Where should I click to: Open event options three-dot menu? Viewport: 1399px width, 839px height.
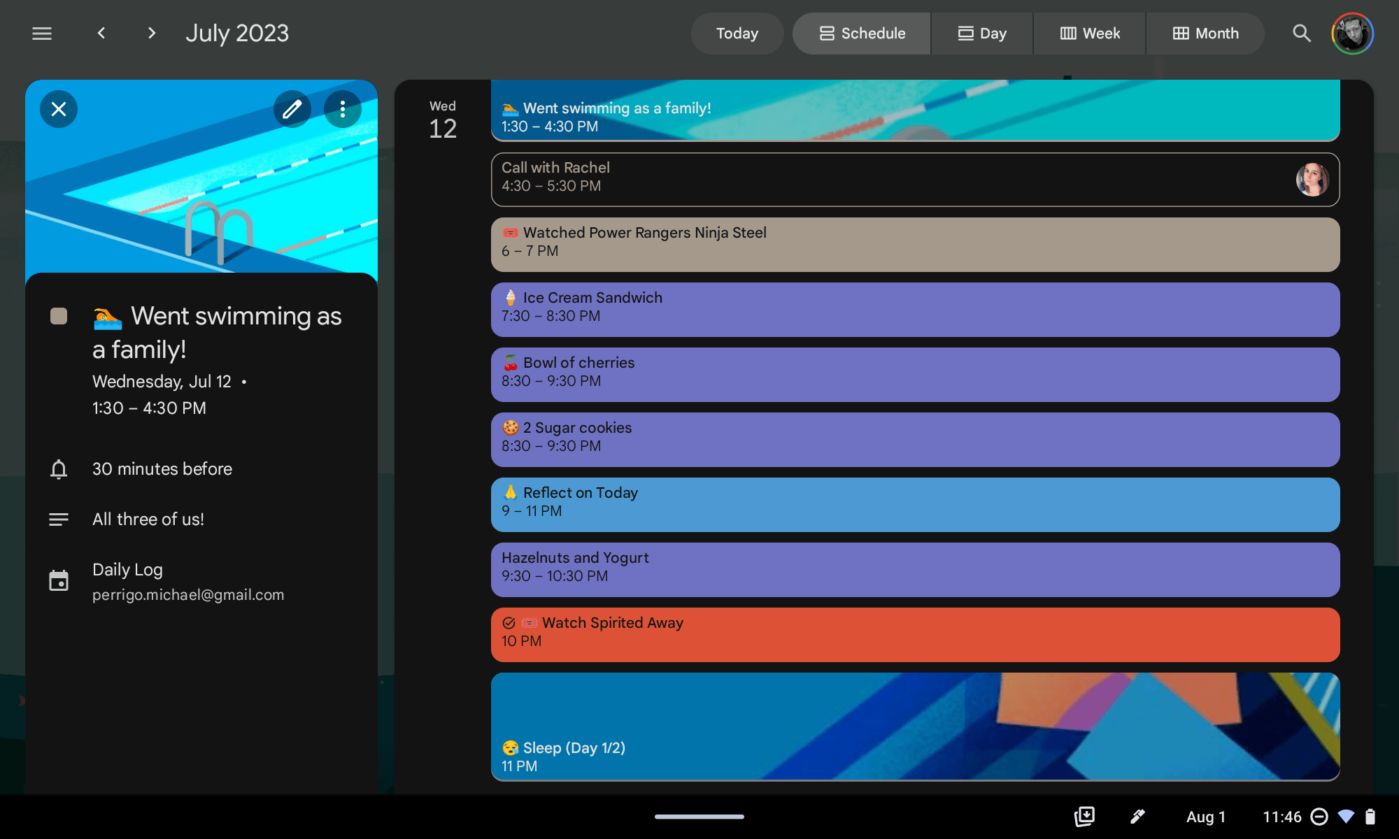(x=343, y=109)
